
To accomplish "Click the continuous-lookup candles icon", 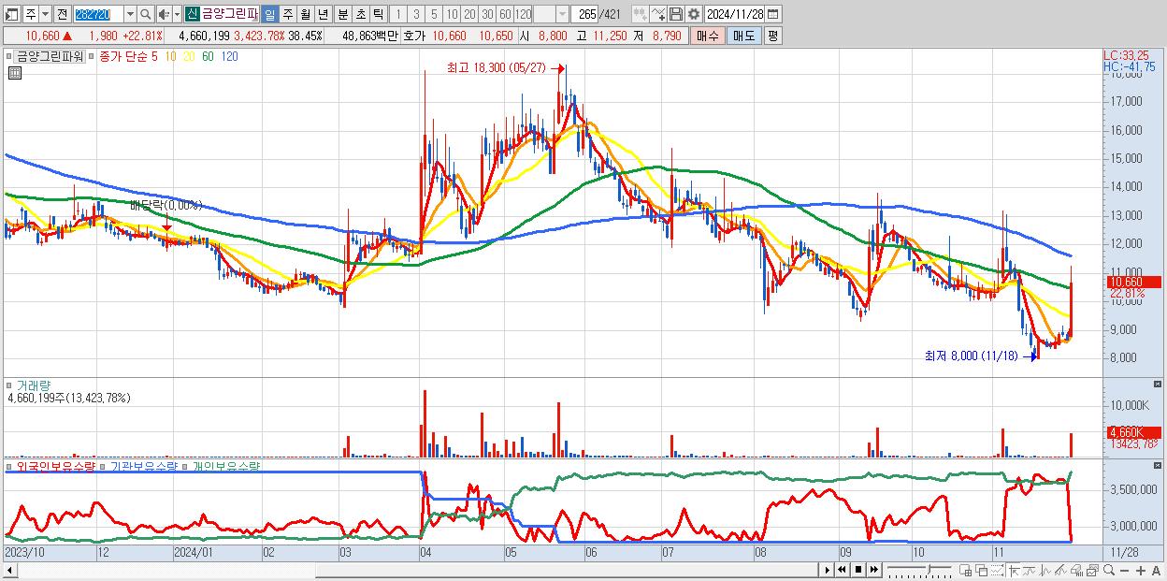I will pyautogui.click(x=641, y=14).
